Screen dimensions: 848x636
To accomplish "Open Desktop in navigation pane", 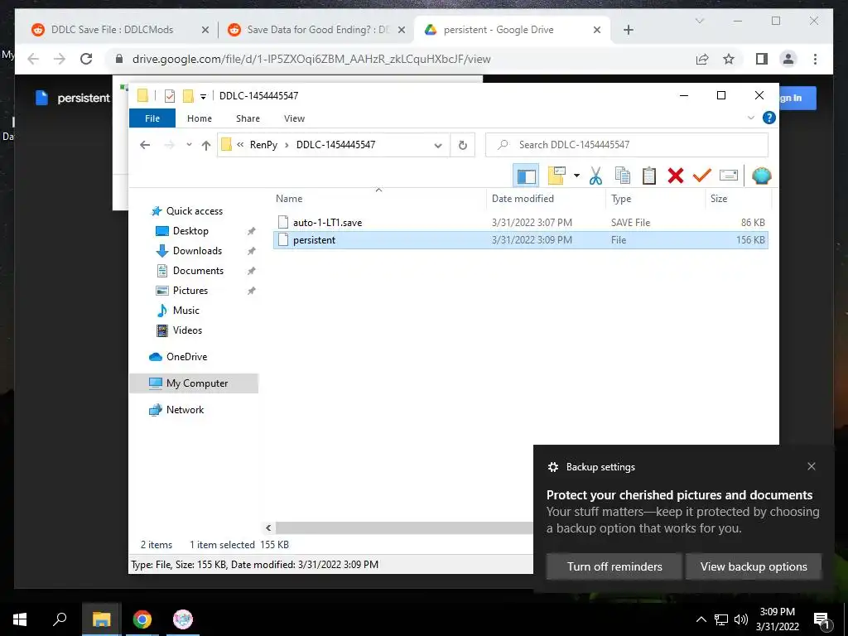I will tap(190, 231).
